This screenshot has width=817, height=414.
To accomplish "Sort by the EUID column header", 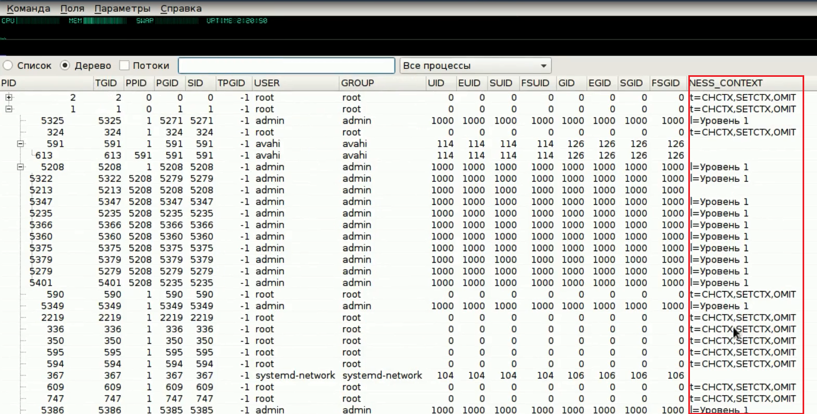I will 472,83.
